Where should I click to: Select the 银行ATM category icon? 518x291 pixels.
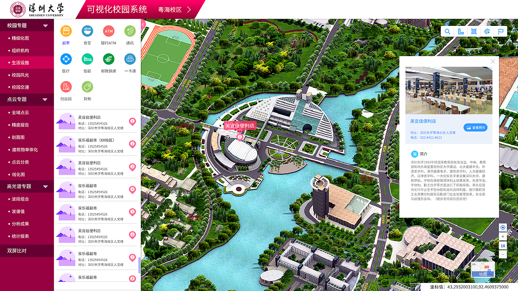(108, 31)
